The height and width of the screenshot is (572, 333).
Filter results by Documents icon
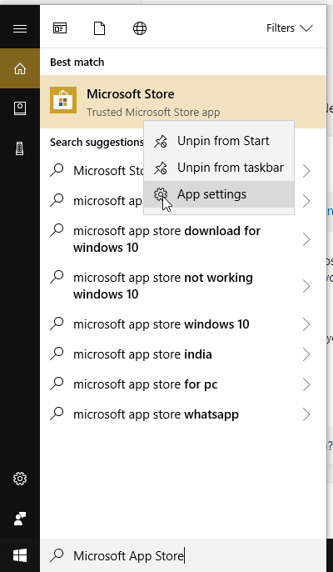tap(99, 28)
